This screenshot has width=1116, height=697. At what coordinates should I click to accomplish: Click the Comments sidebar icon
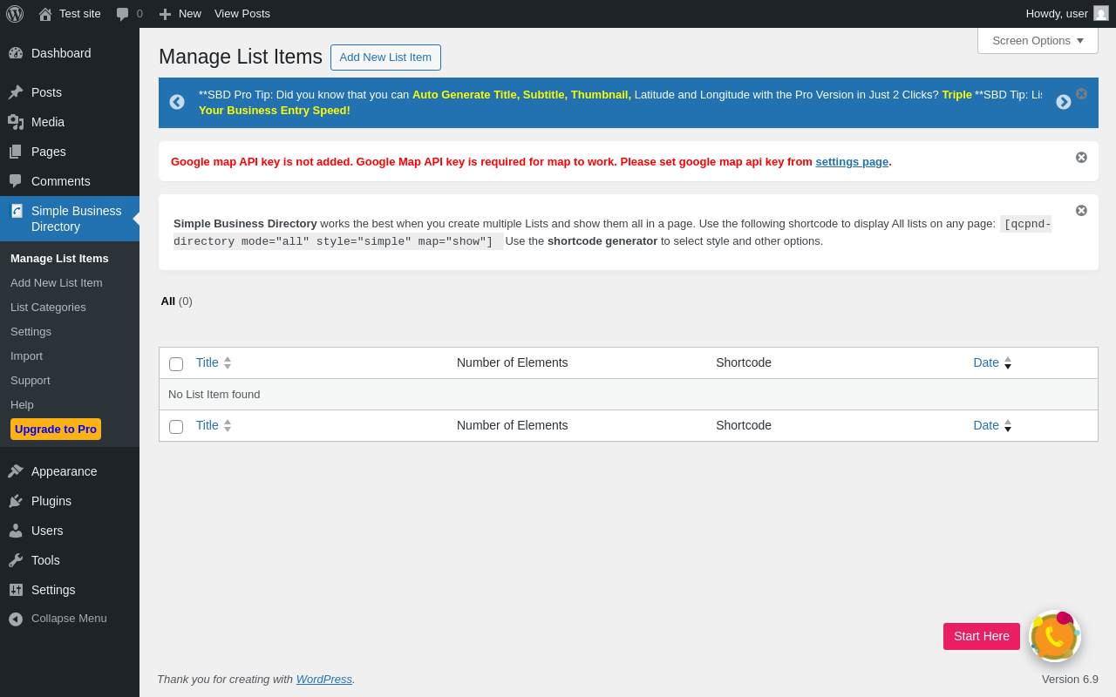point(16,181)
